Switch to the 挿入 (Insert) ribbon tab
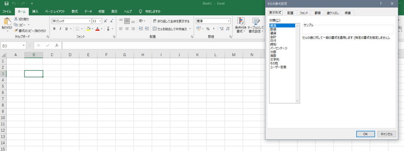 (x=35, y=11)
